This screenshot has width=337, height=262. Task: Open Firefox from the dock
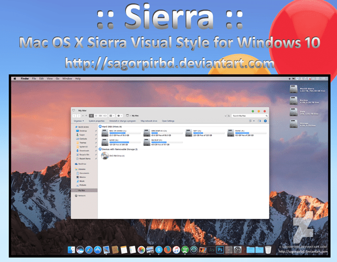coord(167,250)
